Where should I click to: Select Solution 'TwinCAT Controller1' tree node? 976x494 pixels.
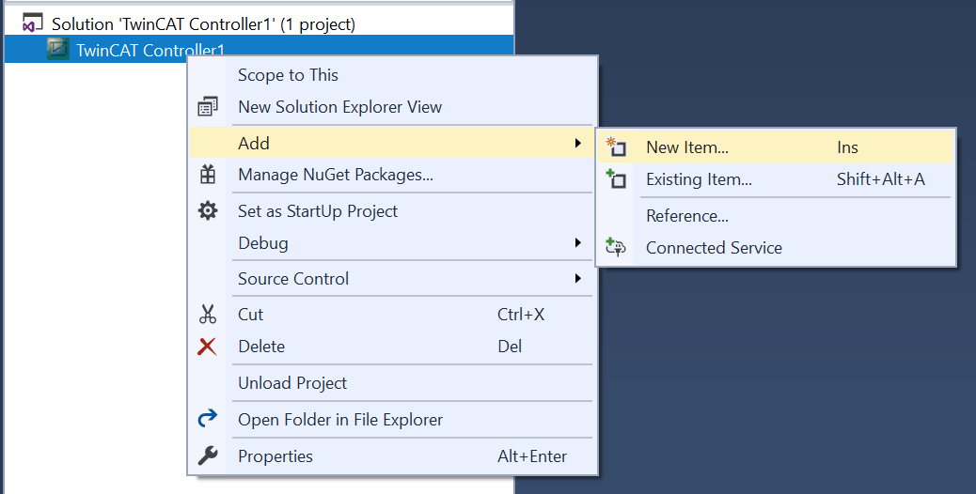coord(203,23)
